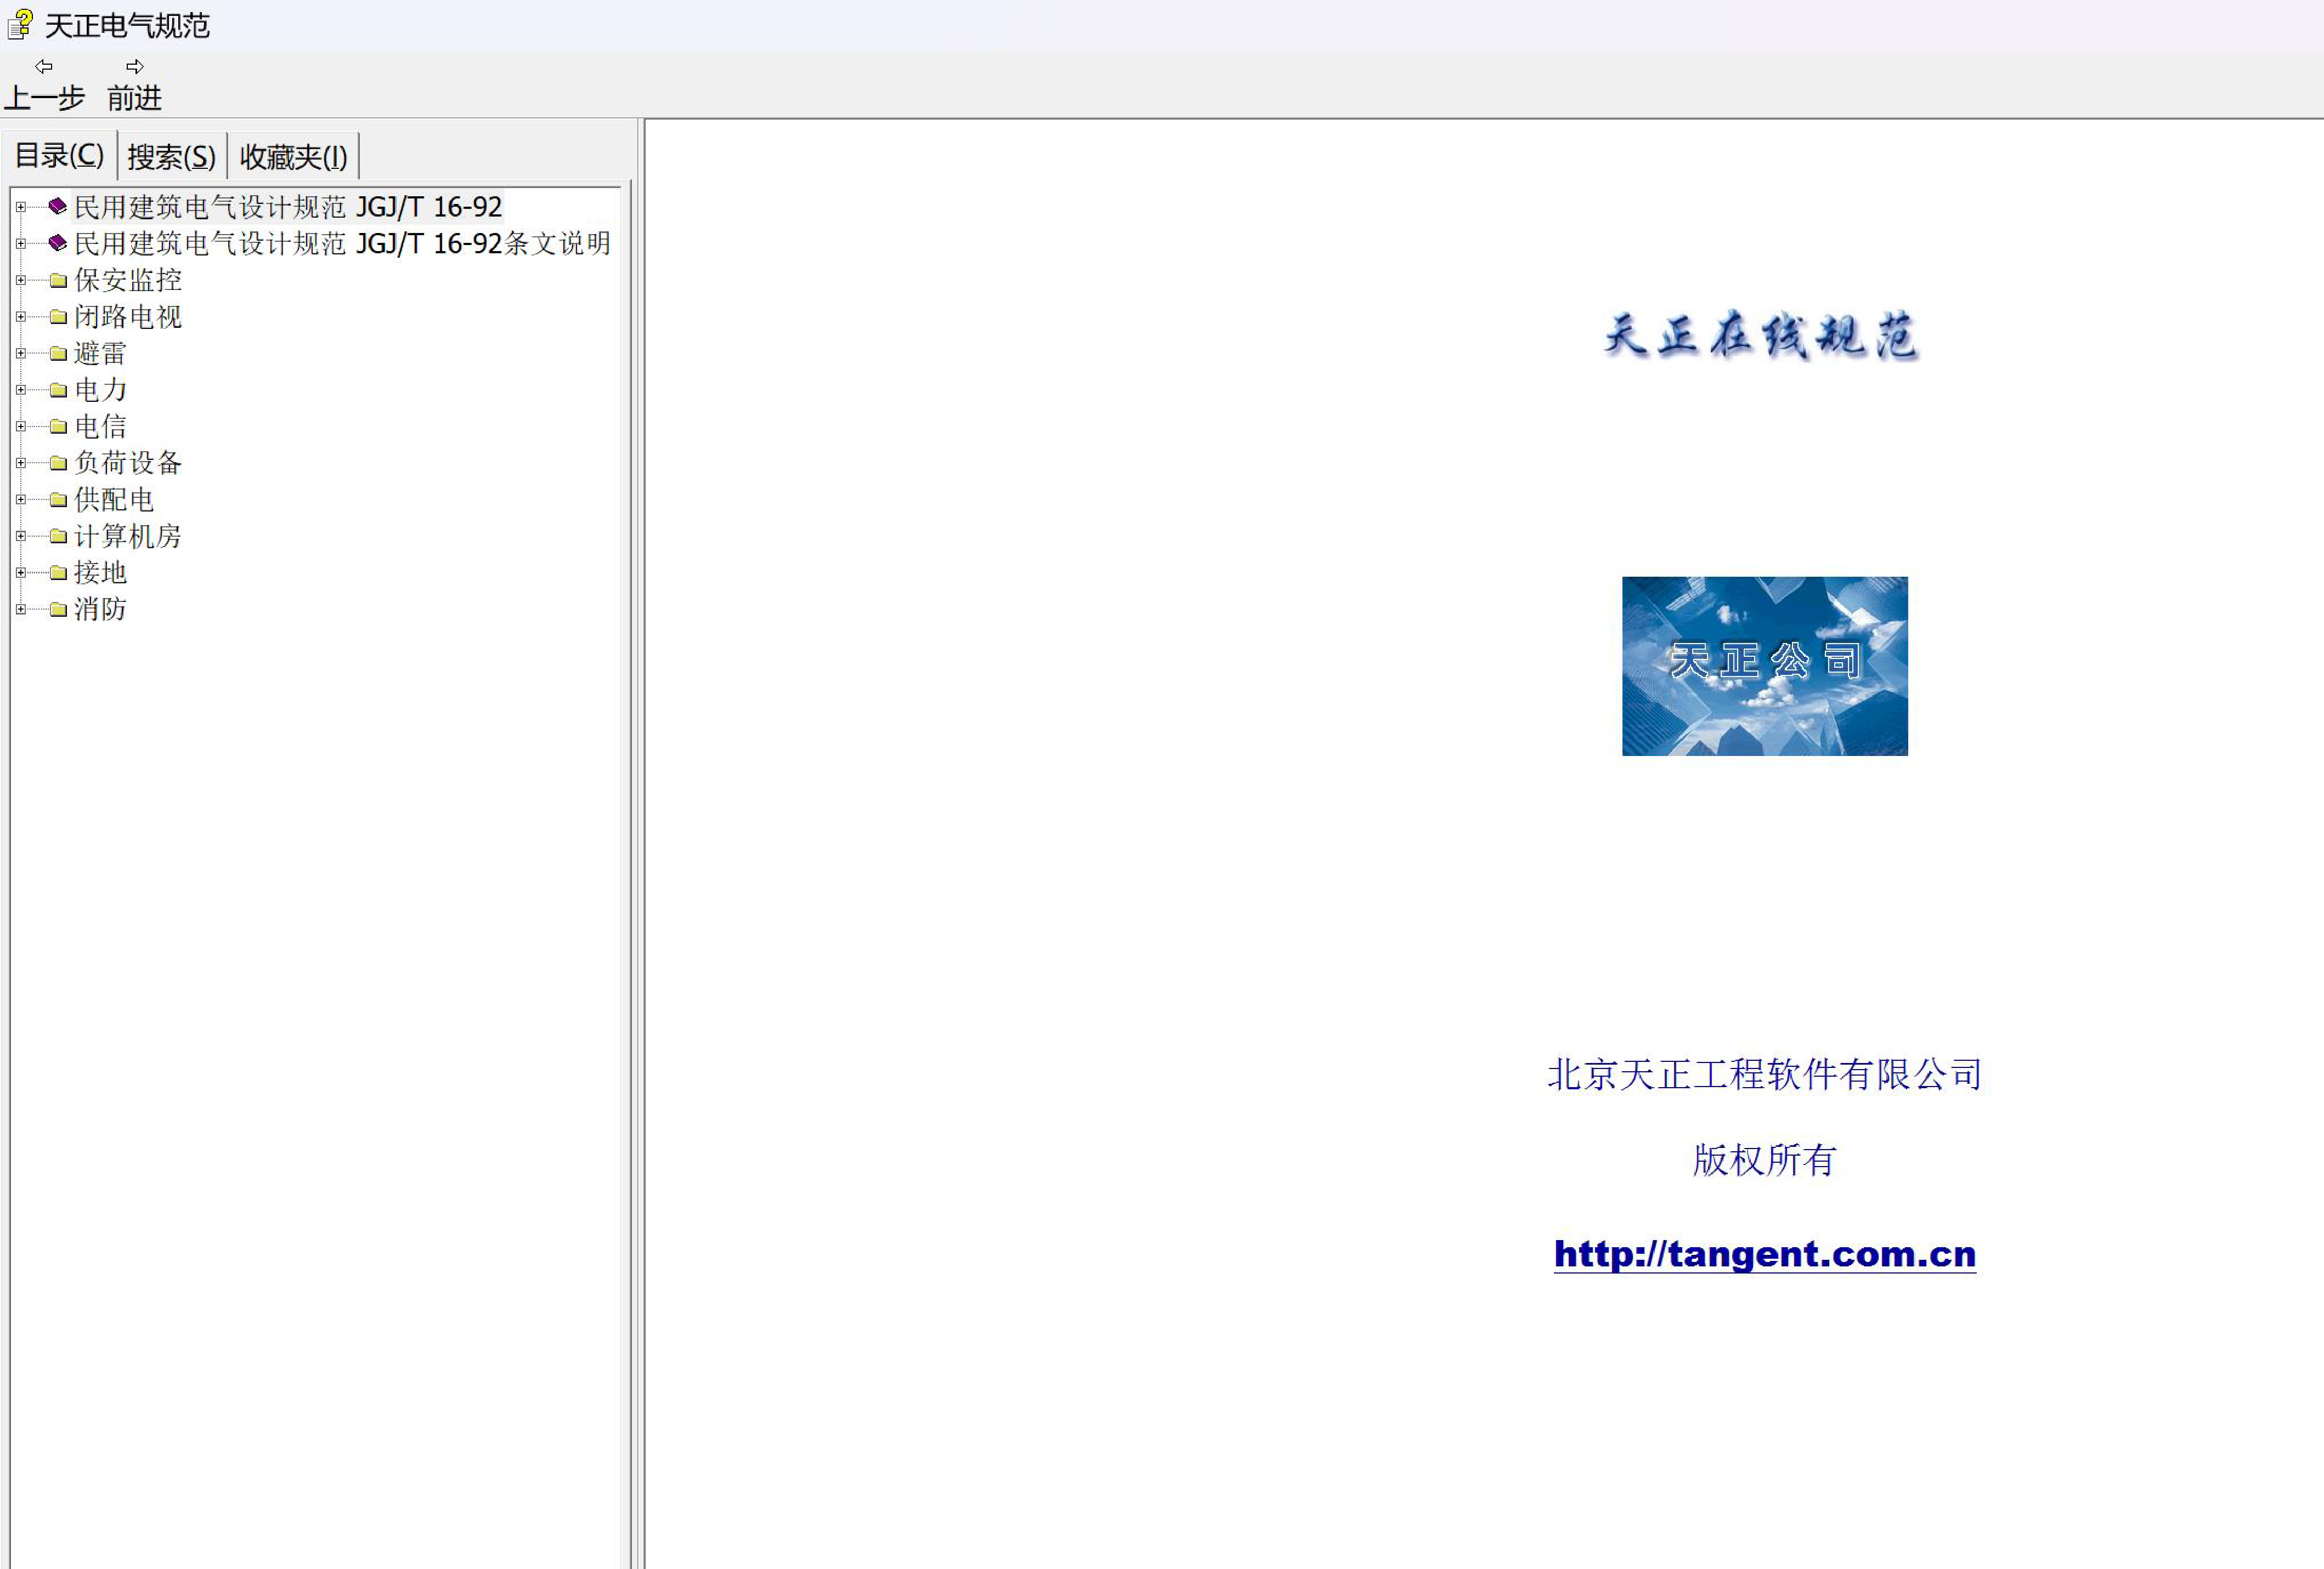Click the book icon of 条文说明 entry

(x=58, y=243)
